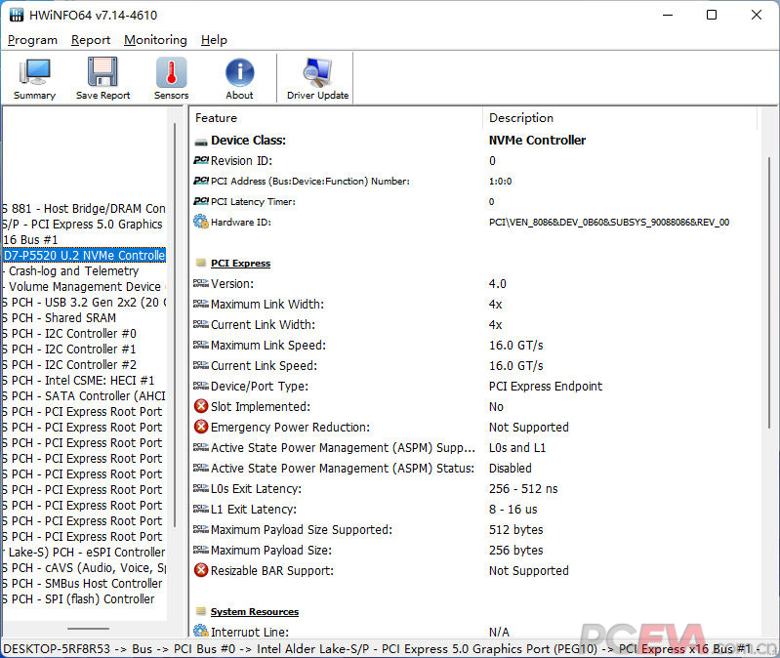The width and height of the screenshot is (780, 658).
Task: Click the L0s Exit Latency value
Action: tap(523, 488)
